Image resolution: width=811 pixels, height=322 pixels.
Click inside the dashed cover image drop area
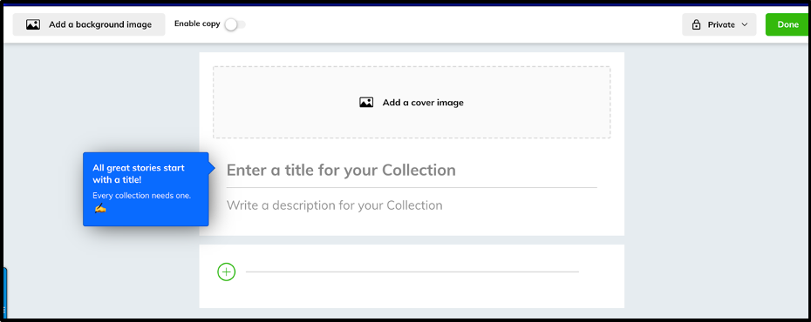412,102
